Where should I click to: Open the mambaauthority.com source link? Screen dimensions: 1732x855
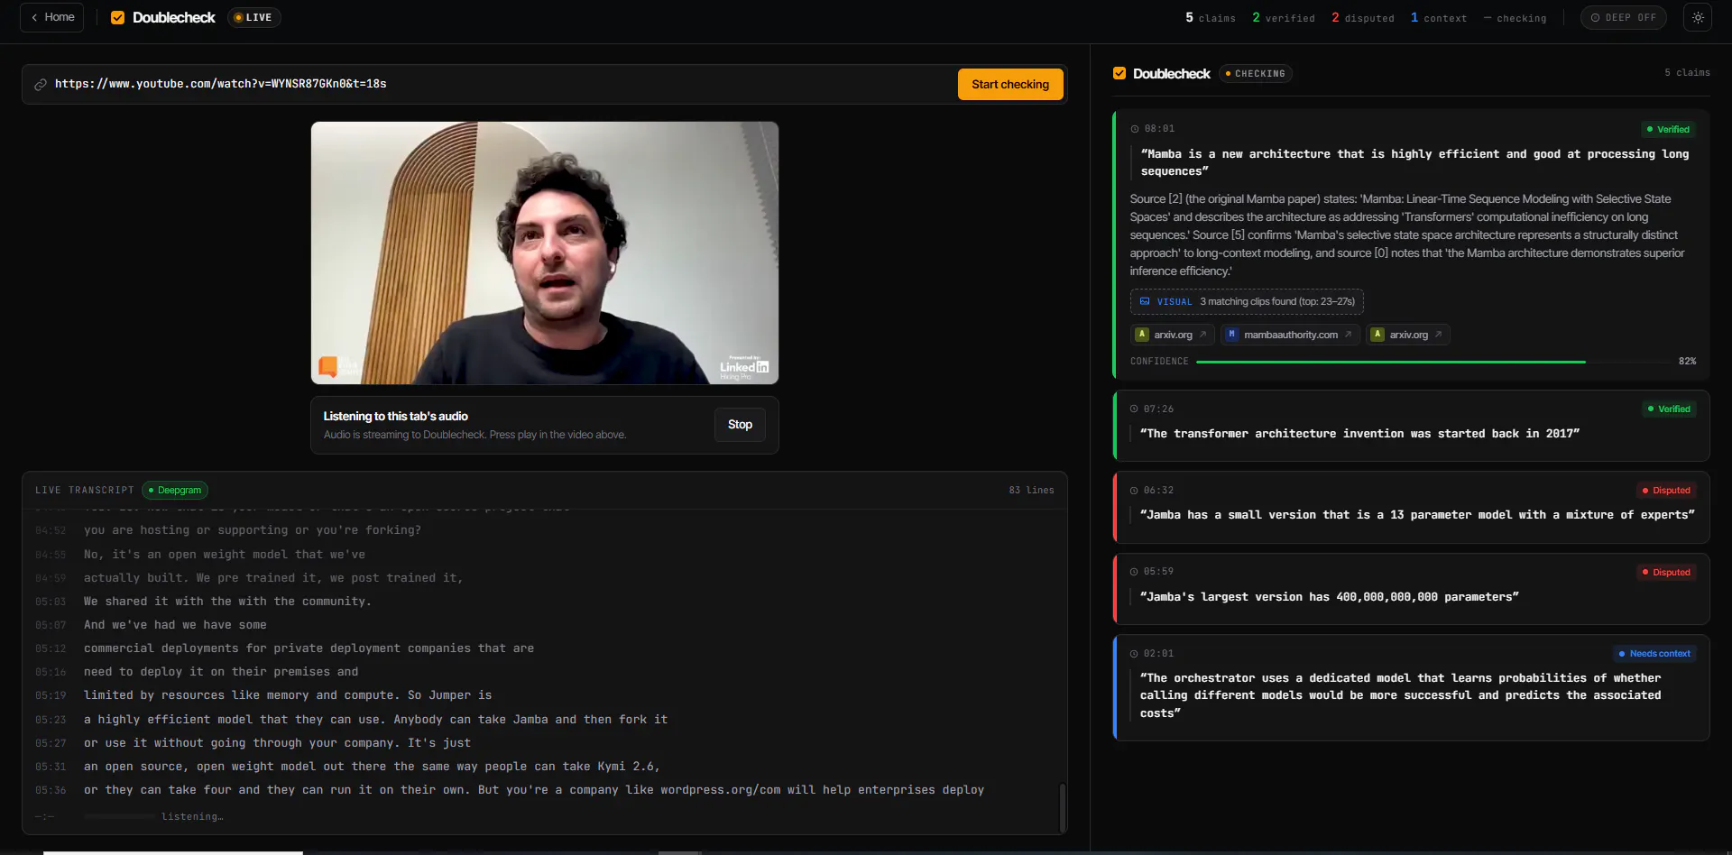coord(1290,335)
